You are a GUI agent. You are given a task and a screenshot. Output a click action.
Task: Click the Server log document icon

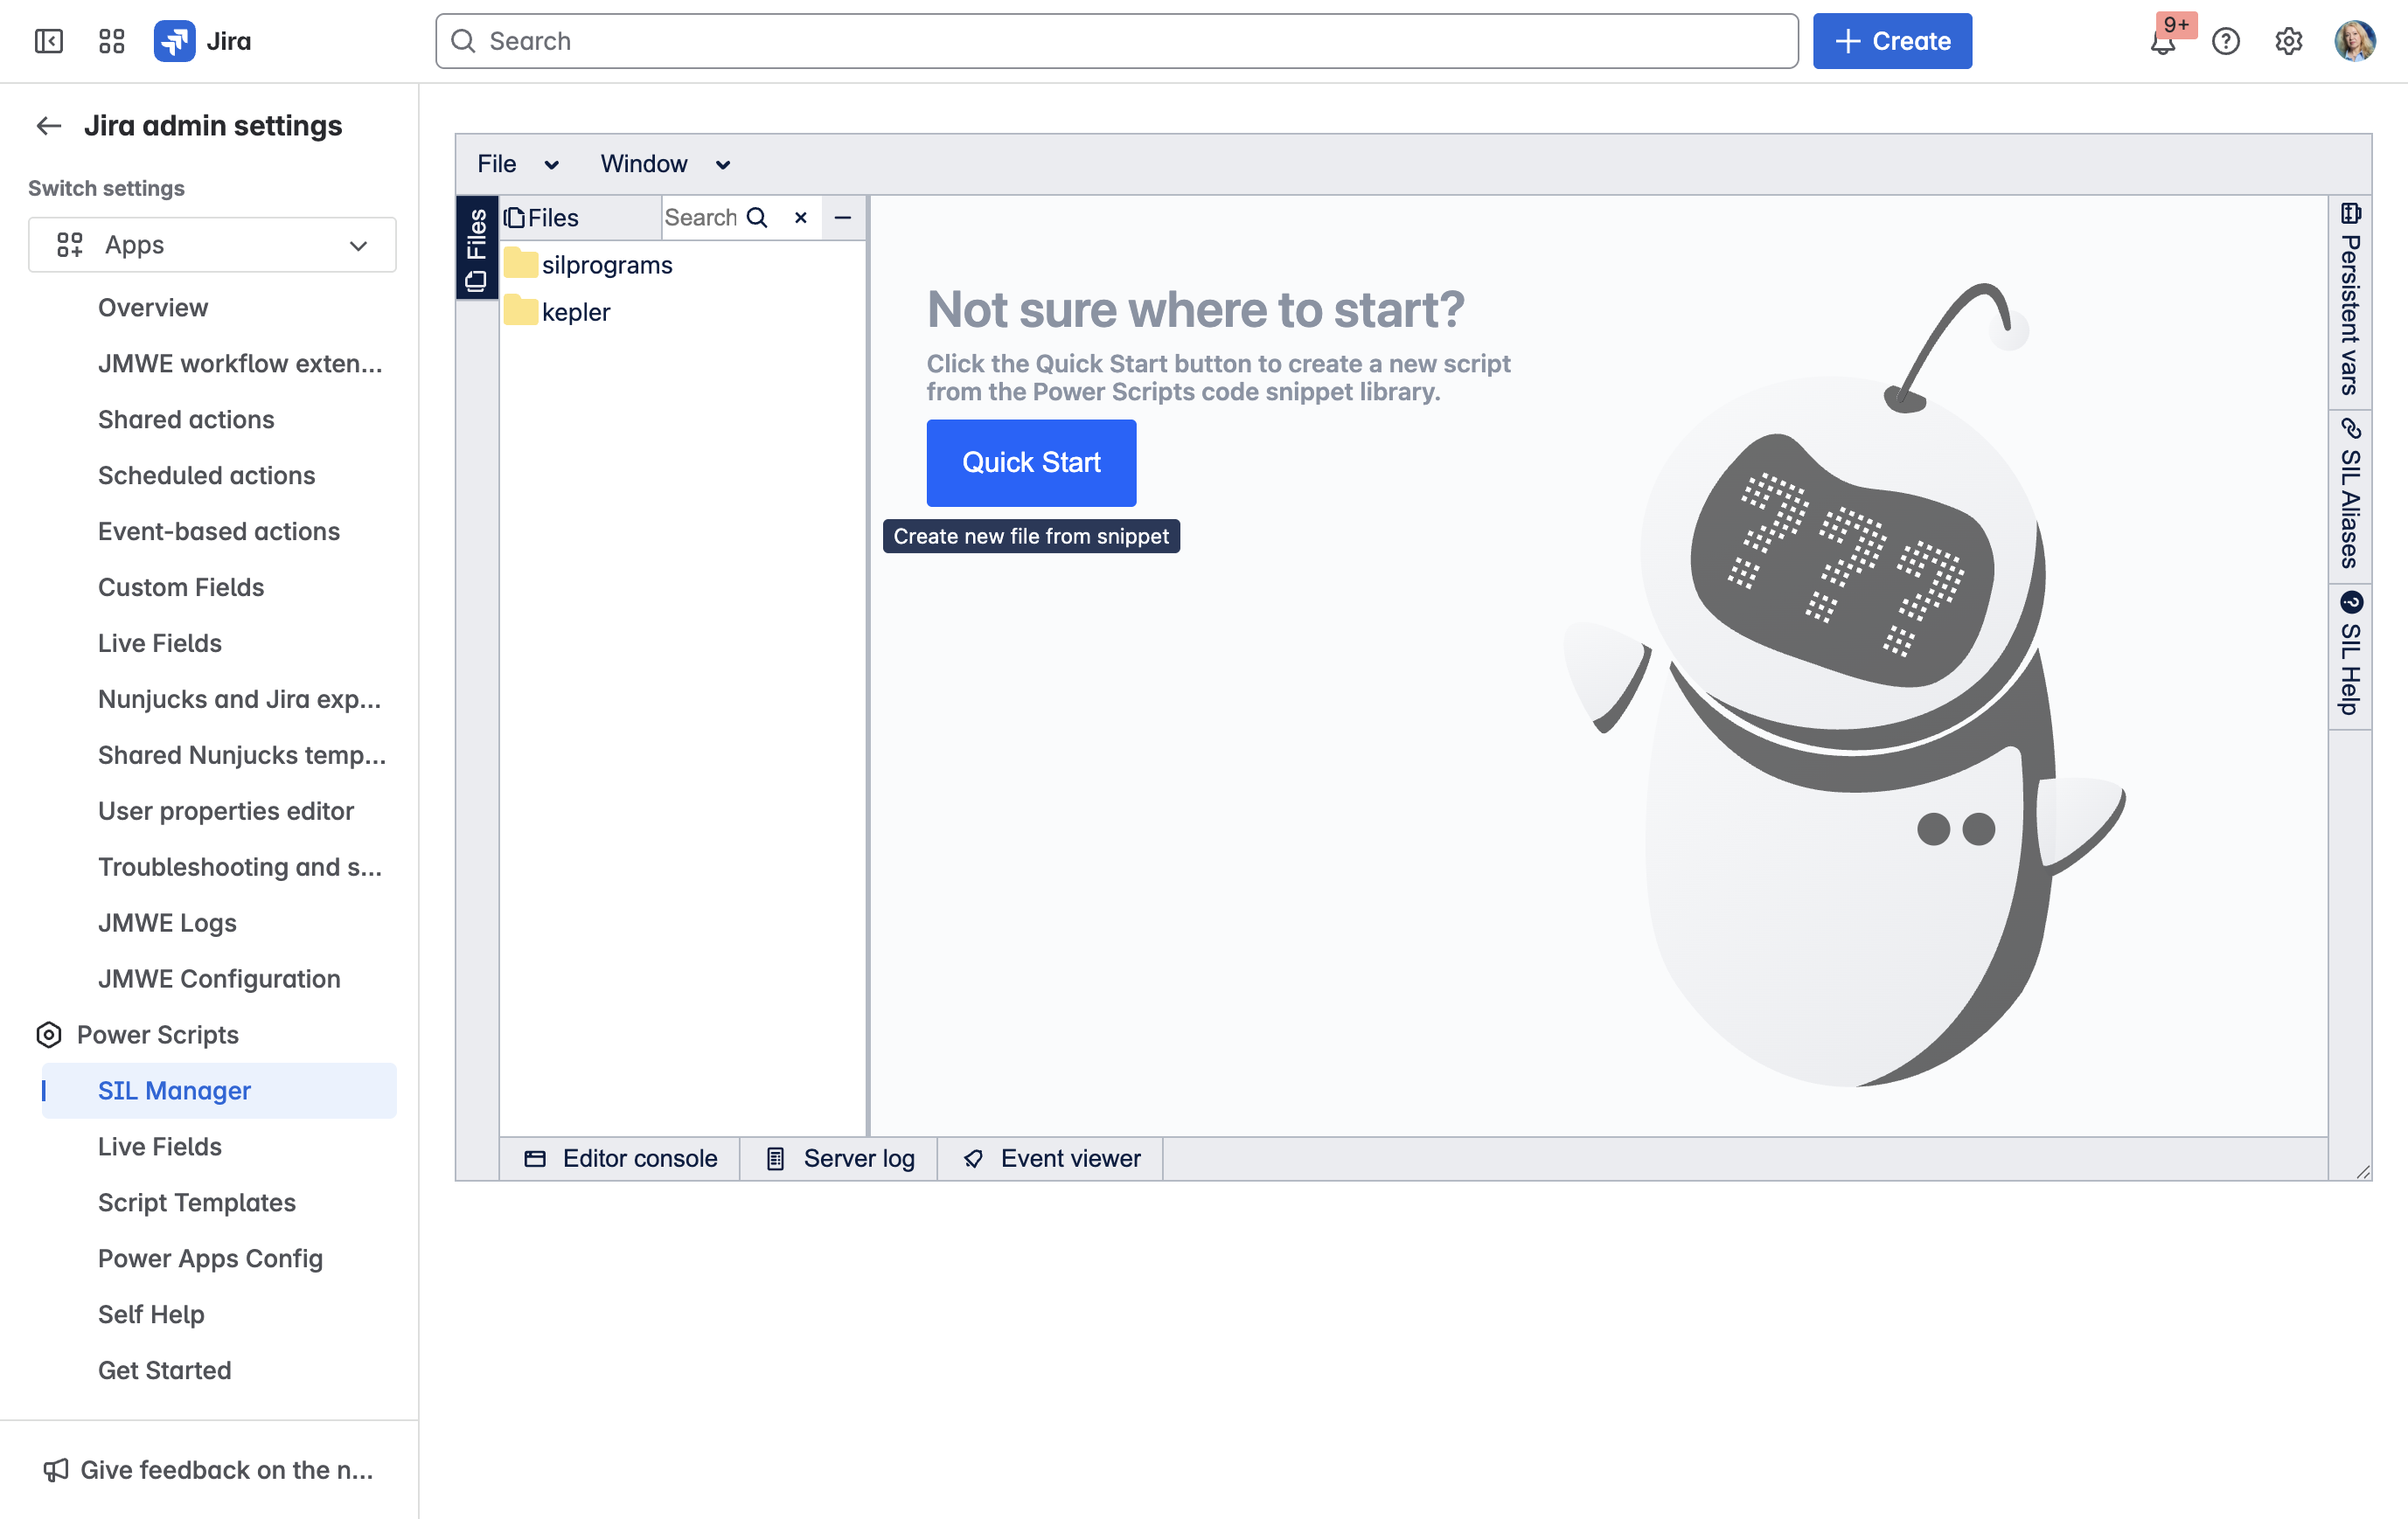[775, 1158]
